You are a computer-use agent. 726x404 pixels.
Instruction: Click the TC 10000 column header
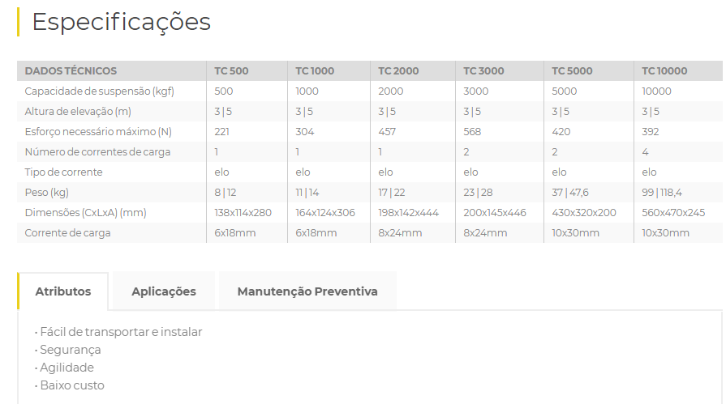[x=664, y=71]
